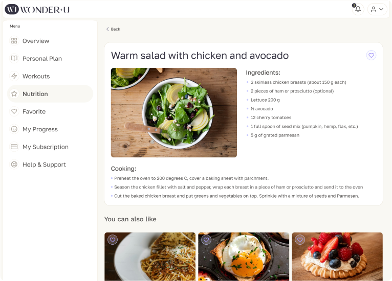Open the notifications bell
The width and height of the screenshot is (392, 281).
pyautogui.click(x=358, y=9)
